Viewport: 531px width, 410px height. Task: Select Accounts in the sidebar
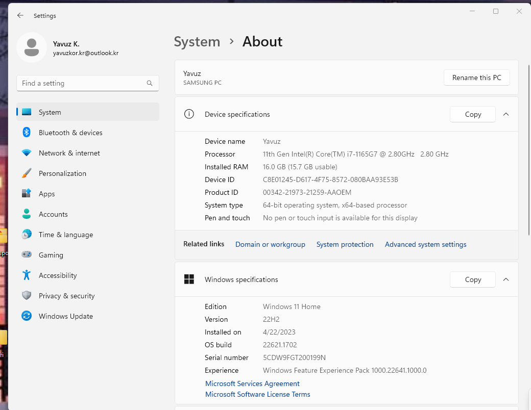point(88,214)
